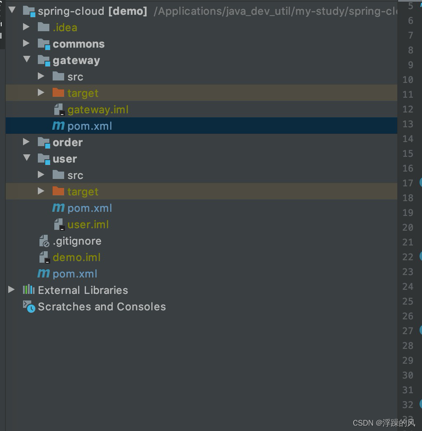422x431 pixels.
Task: Select the user module label
Action: pyautogui.click(x=65, y=159)
